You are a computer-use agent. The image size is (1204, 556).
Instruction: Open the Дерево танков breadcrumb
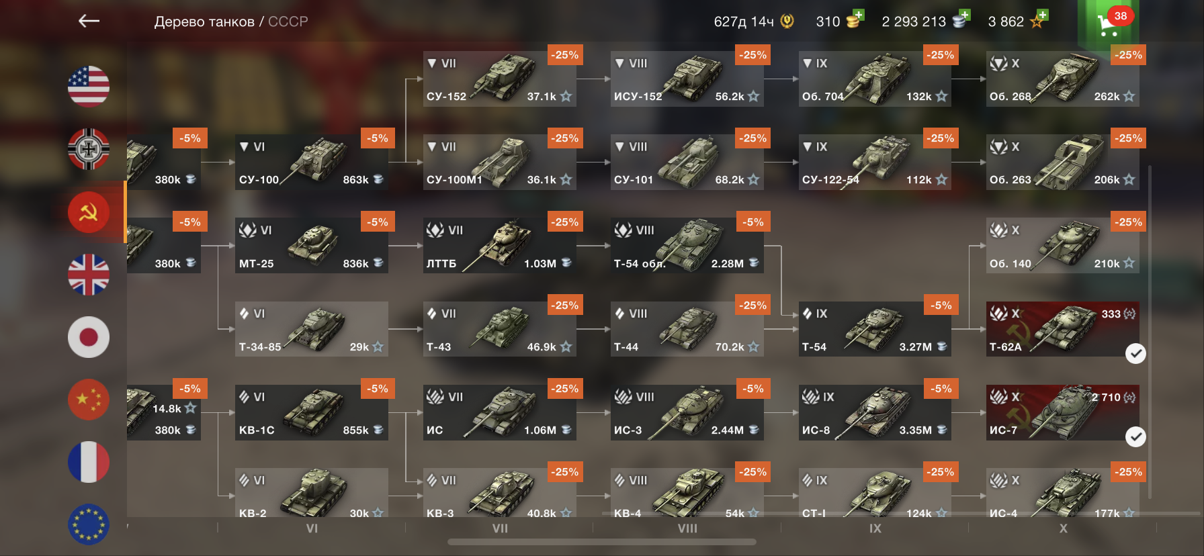(x=204, y=21)
